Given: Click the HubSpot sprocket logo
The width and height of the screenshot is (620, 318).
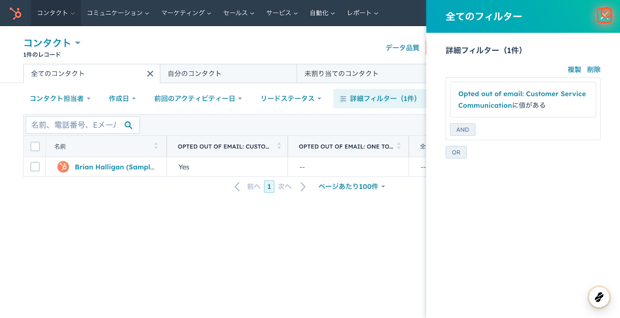Looking at the screenshot, I should pyautogui.click(x=15, y=13).
